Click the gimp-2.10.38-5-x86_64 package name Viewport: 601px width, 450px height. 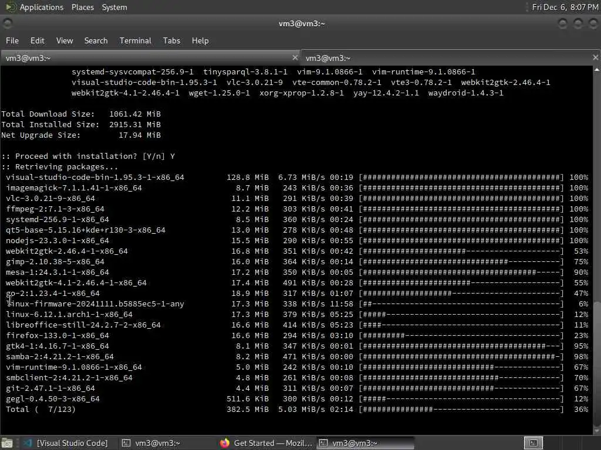point(55,262)
